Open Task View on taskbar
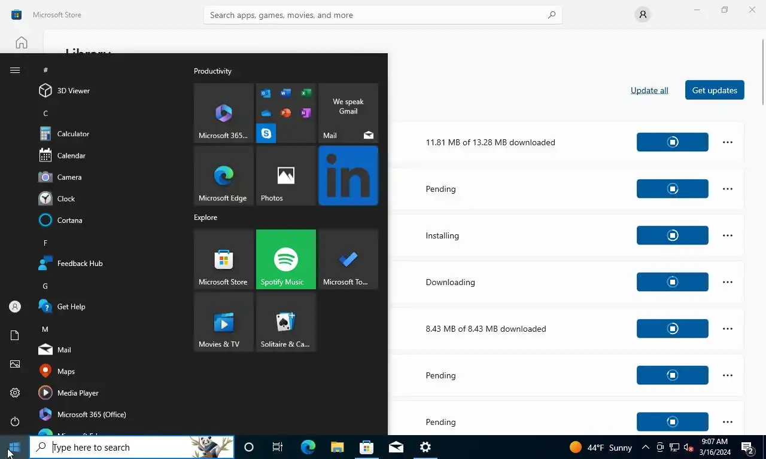Image resolution: width=766 pixels, height=459 pixels. point(278,447)
